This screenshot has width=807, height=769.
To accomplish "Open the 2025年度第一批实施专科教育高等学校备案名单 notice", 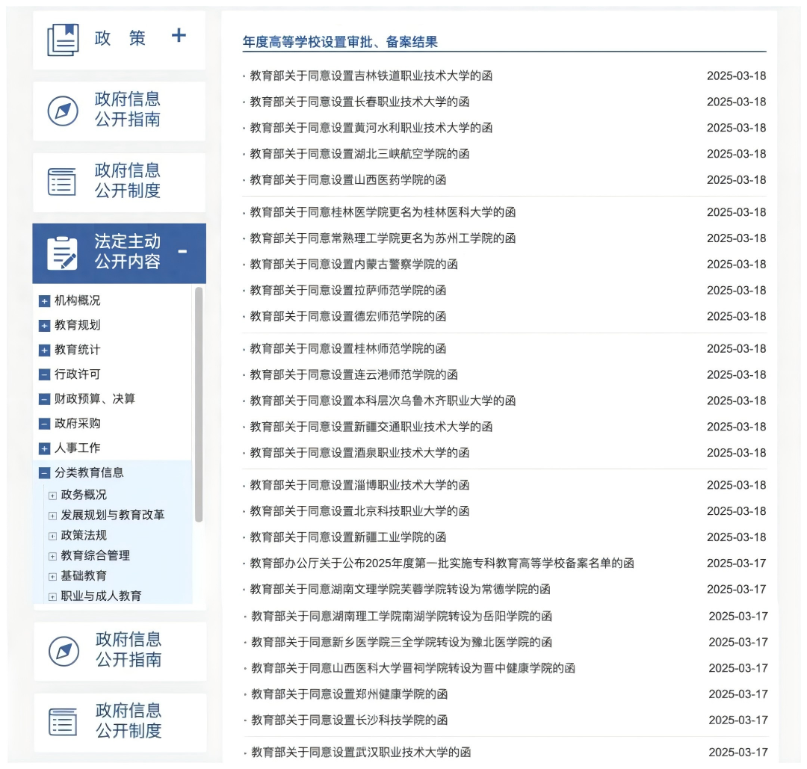I will (x=442, y=563).
